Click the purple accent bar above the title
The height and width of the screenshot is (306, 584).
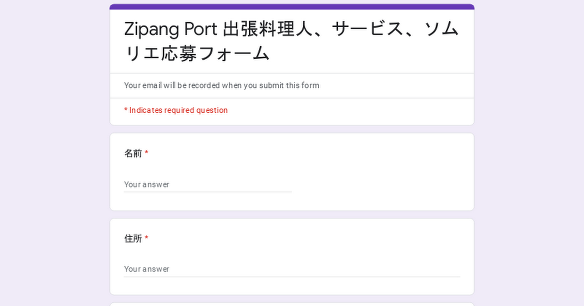292,7
